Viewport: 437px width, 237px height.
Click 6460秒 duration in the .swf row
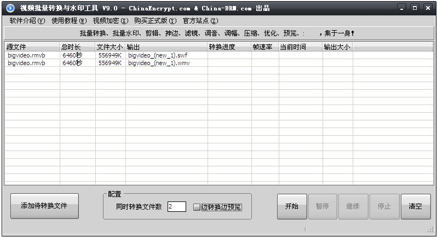point(72,55)
